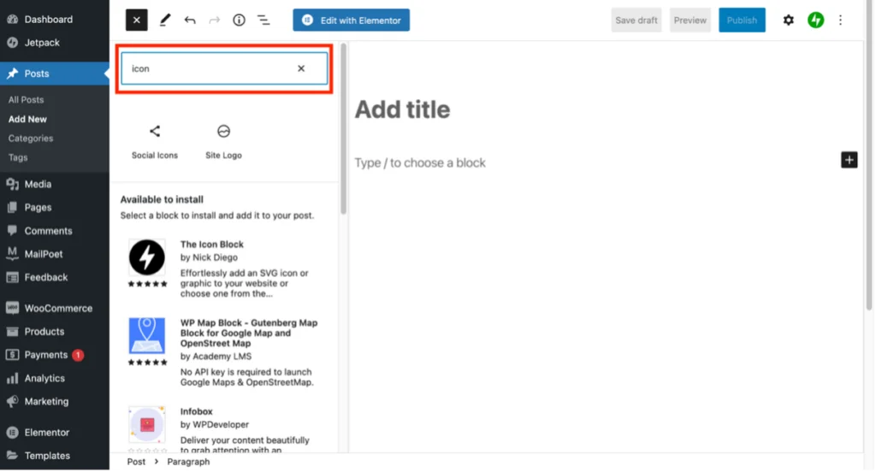Go to All Posts
876x472 pixels.
tap(26, 99)
